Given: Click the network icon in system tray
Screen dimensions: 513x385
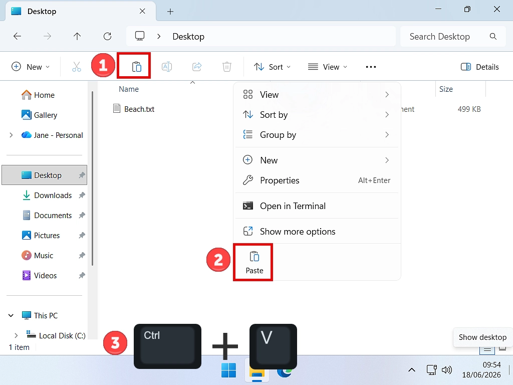Looking at the screenshot, I should 431,370.
